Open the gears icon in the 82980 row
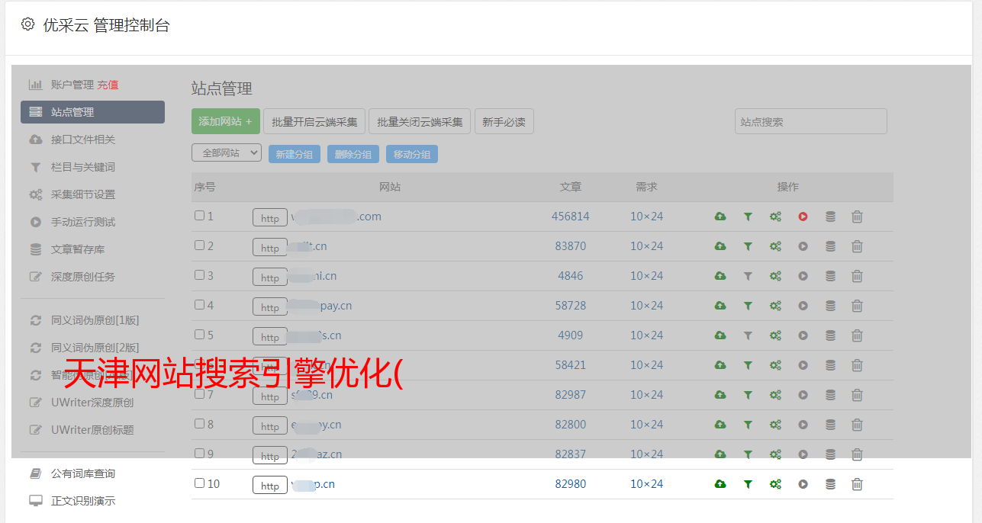 (x=775, y=484)
